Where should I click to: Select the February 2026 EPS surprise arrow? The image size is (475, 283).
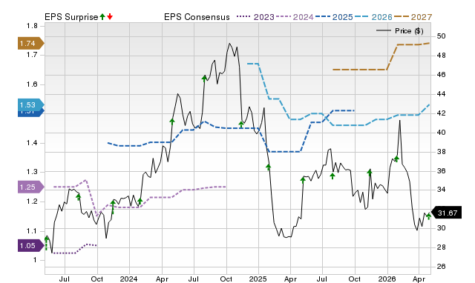tap(396, 159)
